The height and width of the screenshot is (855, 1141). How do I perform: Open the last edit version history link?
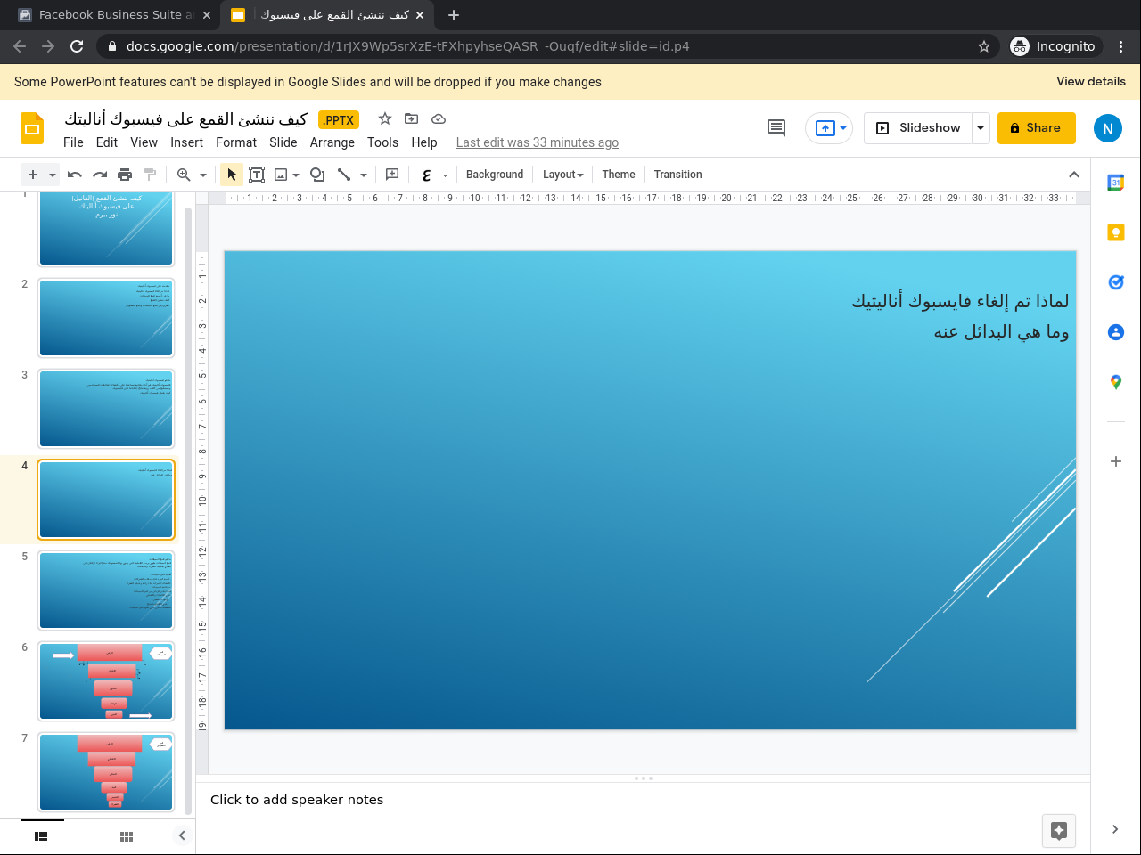pyautogui.click(x=538, y=142)
